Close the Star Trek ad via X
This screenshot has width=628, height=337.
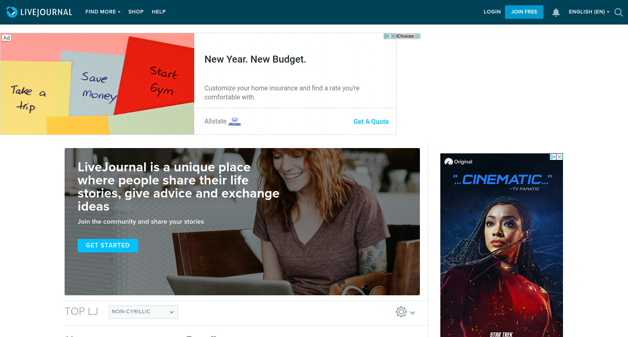tap(560, 157)
